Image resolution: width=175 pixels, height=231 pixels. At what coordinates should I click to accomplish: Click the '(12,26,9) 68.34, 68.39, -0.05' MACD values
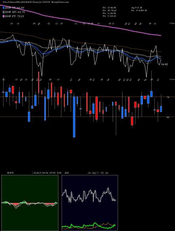[x=47, y=173]
